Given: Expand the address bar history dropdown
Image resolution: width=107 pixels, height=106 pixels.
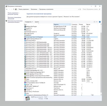Looking at the screenshot, I should [79, 9].
